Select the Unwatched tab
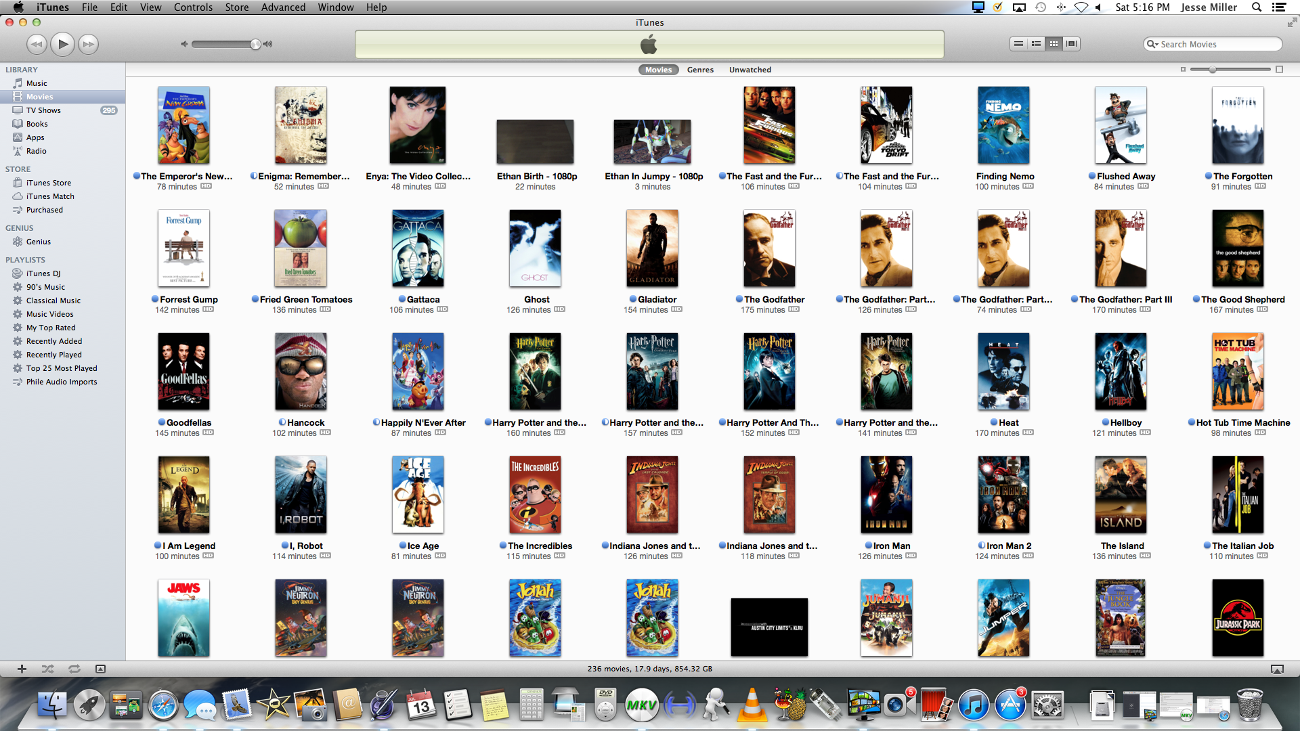 [x=750, y=70]
